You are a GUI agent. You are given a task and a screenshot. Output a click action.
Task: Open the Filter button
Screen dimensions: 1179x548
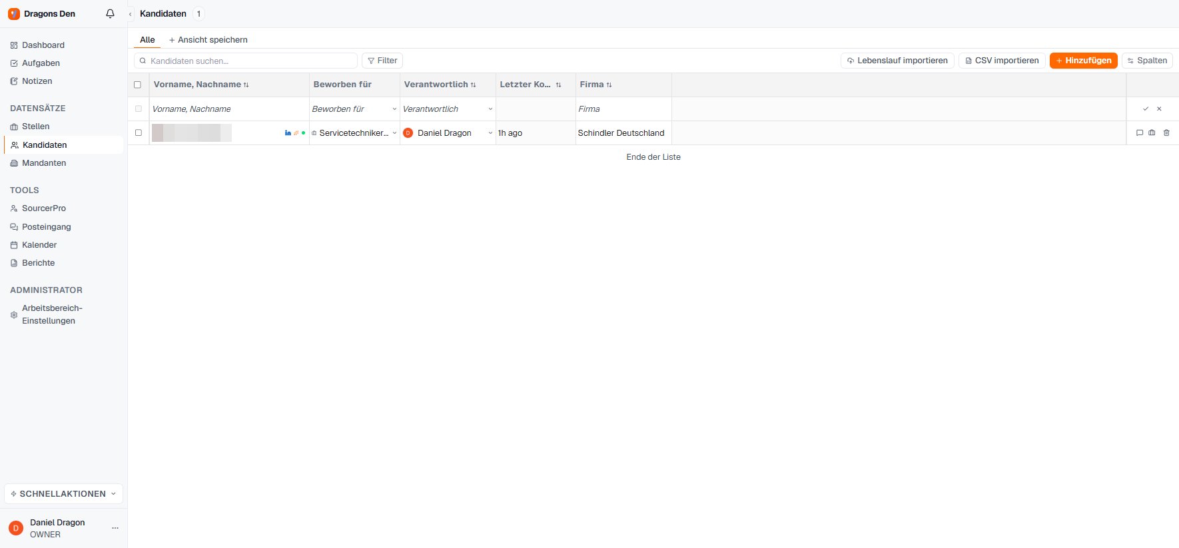[x=382, y=61]
